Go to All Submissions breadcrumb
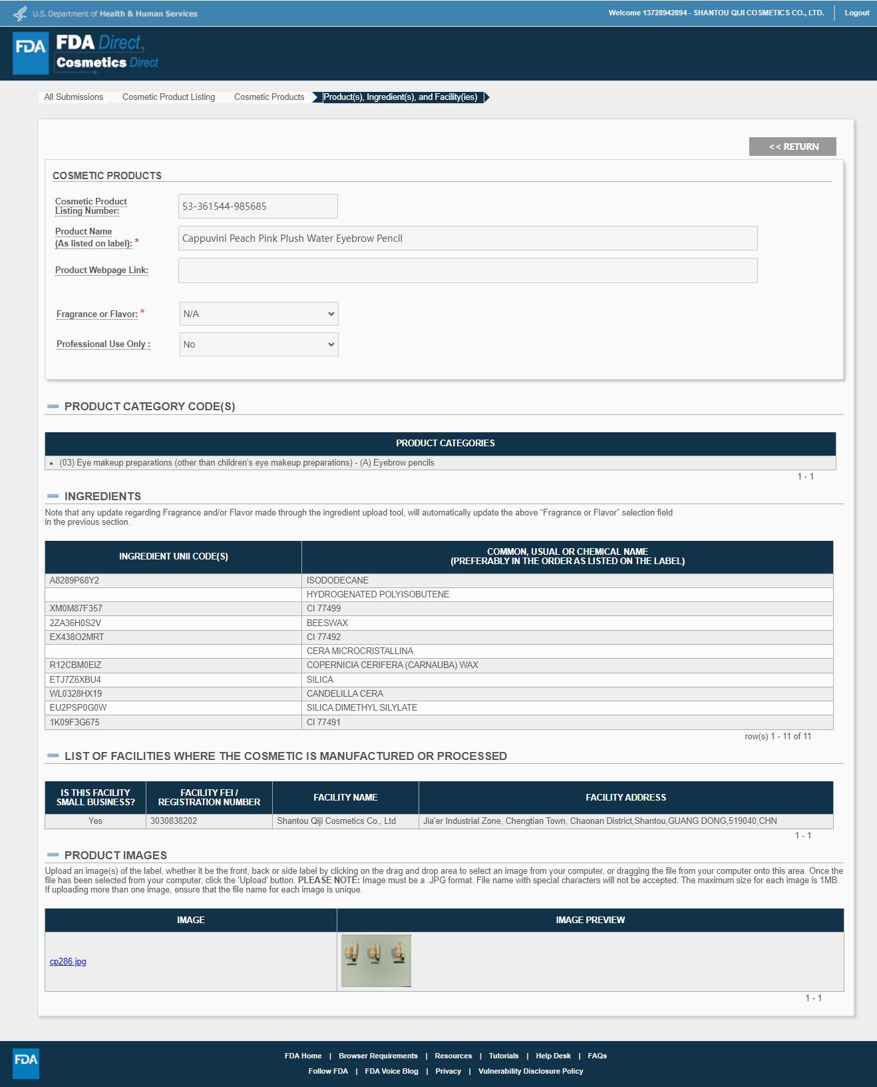The image size is (877, 1087). point(73,97)
